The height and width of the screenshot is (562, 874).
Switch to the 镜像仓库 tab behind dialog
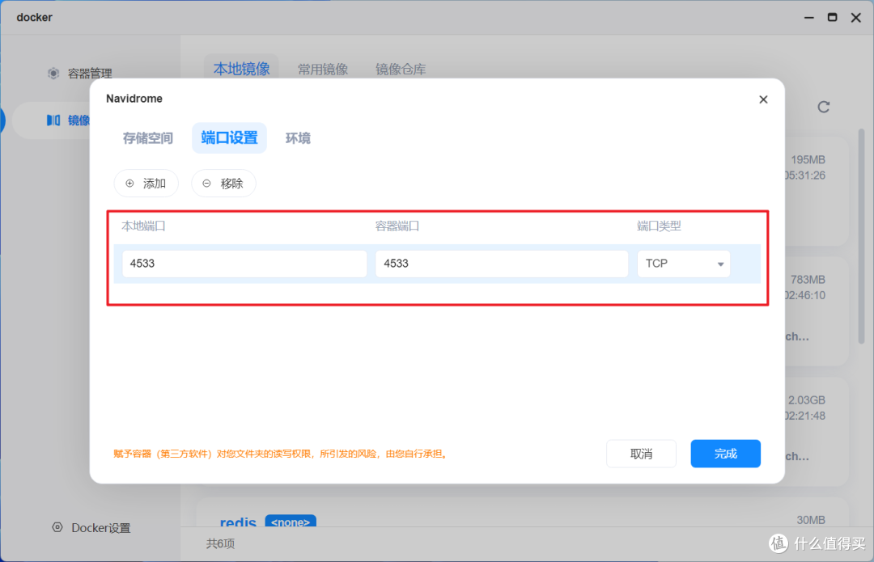click(x=401, y=69)
